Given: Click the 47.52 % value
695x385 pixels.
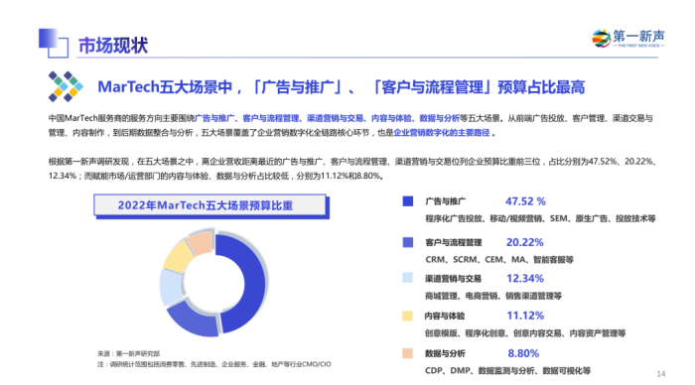Looking at the screenshot, I should click(525, 201).
